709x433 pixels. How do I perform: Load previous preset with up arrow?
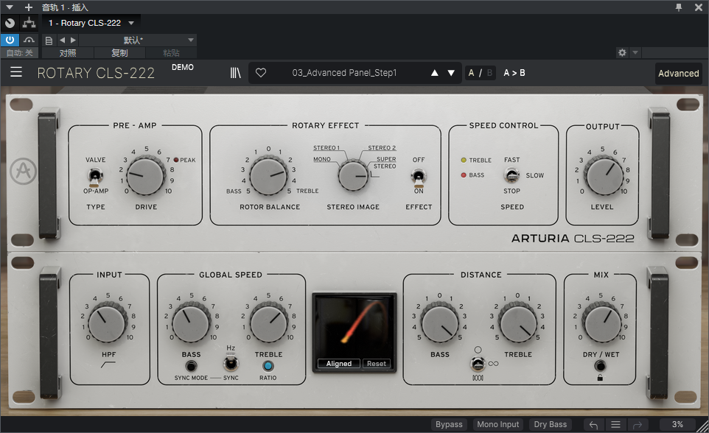pos(435,73)
